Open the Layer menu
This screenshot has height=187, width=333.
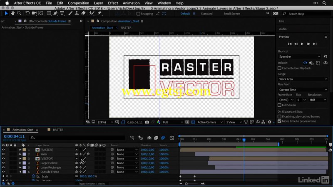pyautogui.click(x=99, y=3)
